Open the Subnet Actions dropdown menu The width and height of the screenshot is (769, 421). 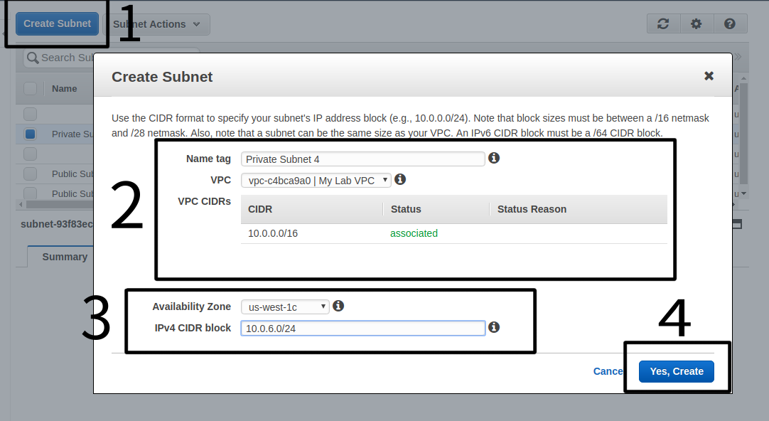(x=157, y=24)
